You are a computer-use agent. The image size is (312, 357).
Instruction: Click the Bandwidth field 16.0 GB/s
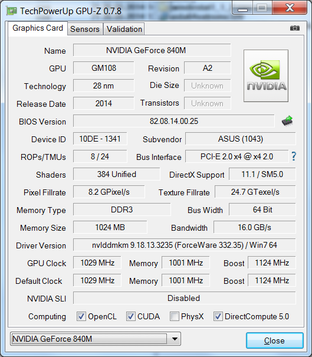click(x=254, y=227)
